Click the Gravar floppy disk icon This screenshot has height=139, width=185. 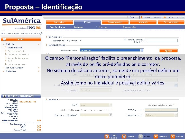click(x=124, y=136)
